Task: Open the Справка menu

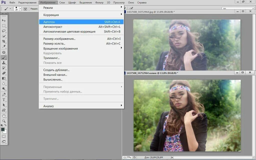Action: coord(142,2)
